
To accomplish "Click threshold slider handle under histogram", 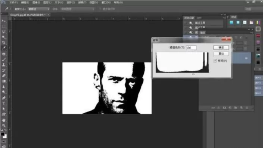I will [x=193, y=74].
